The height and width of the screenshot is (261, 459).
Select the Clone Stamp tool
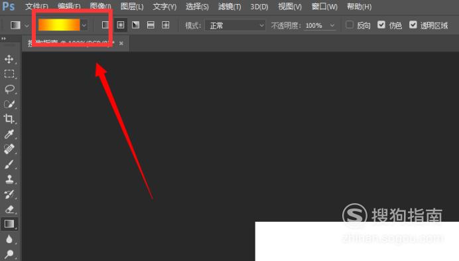[9, 179]
